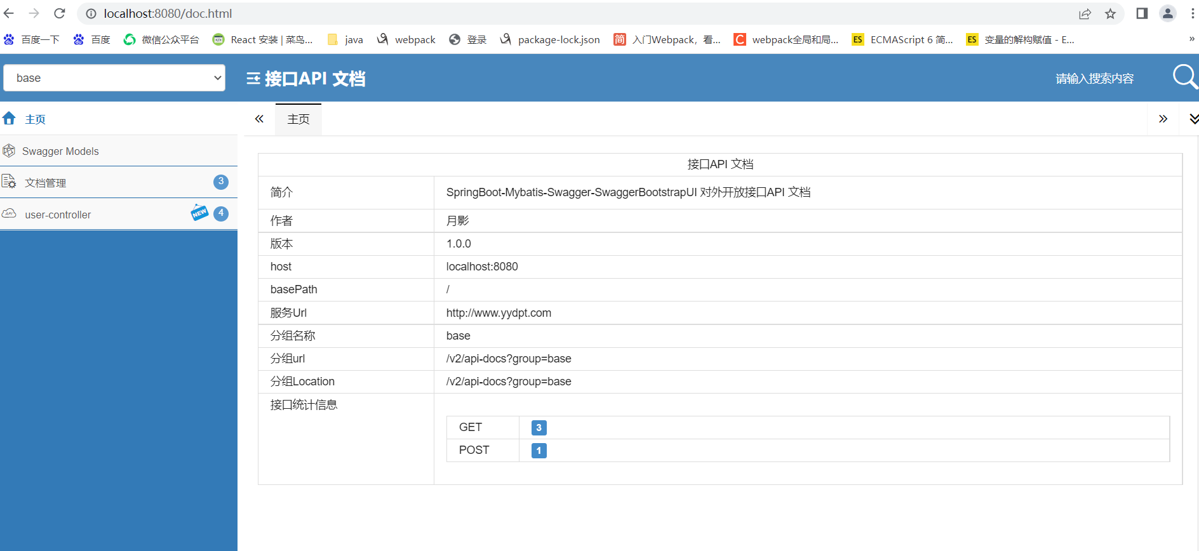Click the author value 月影
This screenshot has width=1199, height=551.
coord(458,221)
